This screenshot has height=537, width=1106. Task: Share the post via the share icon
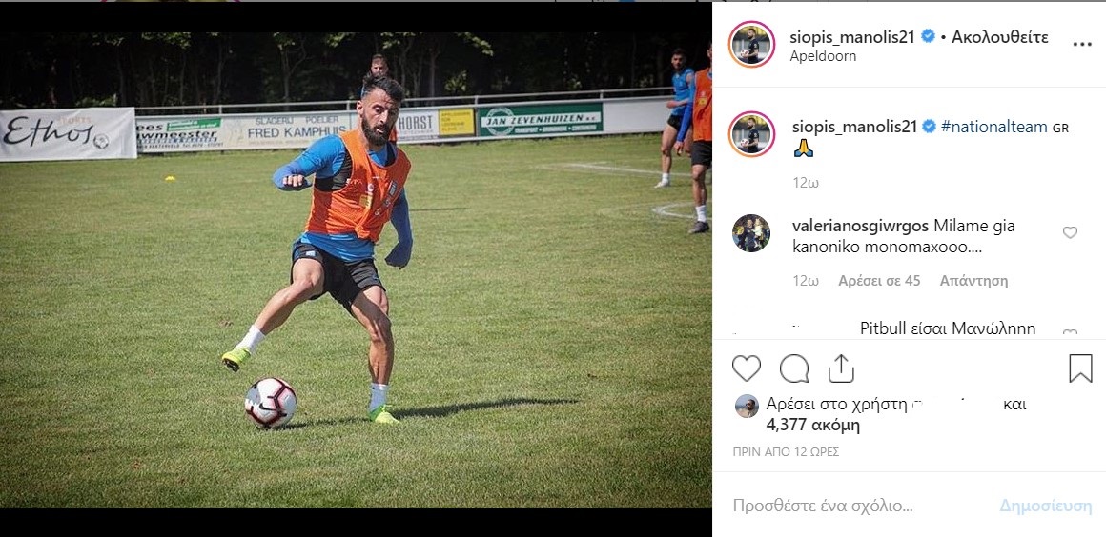click(x=841, y=368)
